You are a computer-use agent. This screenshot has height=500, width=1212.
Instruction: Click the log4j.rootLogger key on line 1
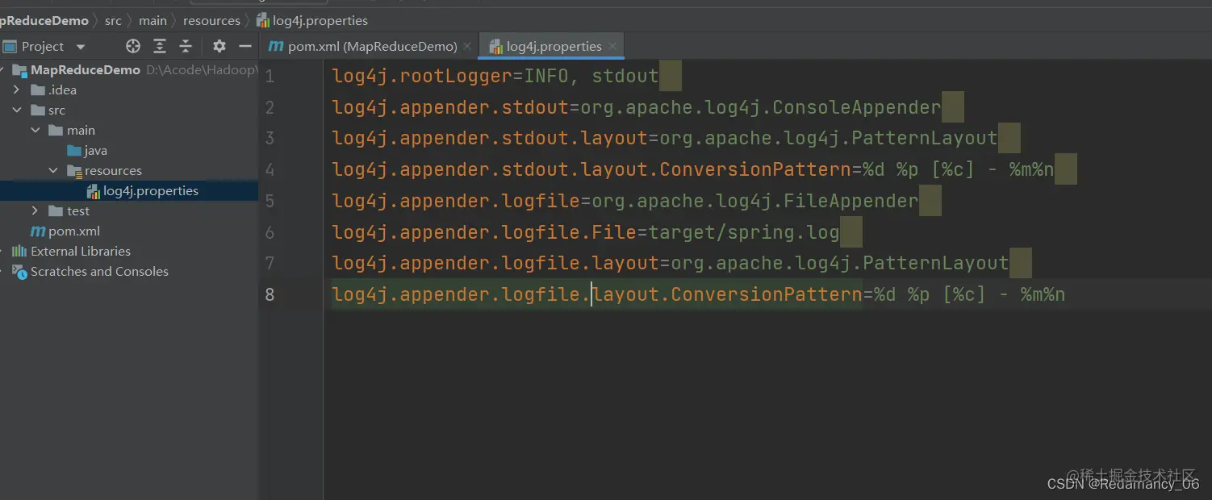click(423, 77)
